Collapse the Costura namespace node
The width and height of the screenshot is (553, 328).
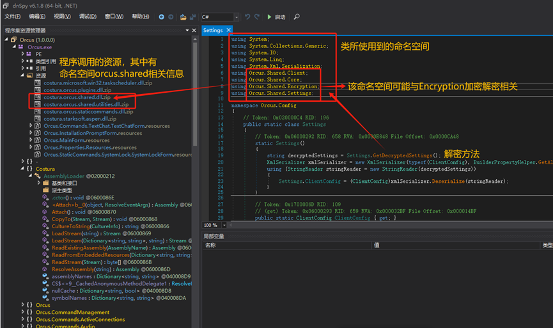[x=22, y=169]
